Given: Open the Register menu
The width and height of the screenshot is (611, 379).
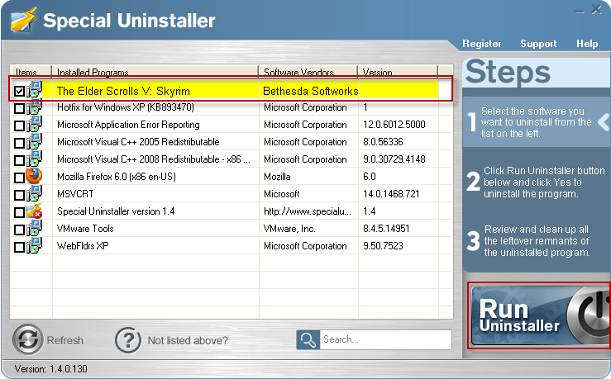Looking at the screenshot, I should pyautogui.click(x=482, y=44).
